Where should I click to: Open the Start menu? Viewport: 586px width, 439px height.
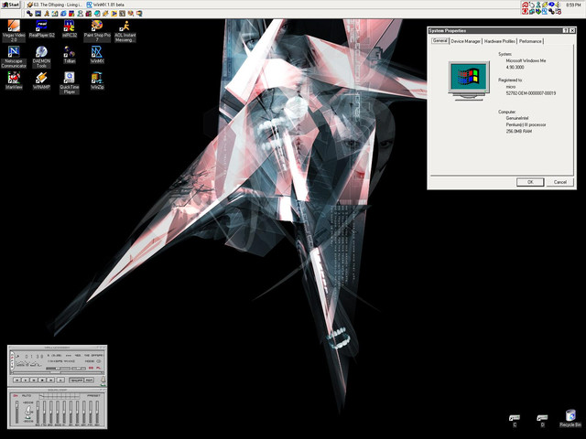11,5
